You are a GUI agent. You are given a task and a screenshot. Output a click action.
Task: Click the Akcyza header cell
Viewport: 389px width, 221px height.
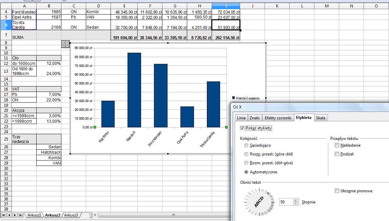pos(24,110)
